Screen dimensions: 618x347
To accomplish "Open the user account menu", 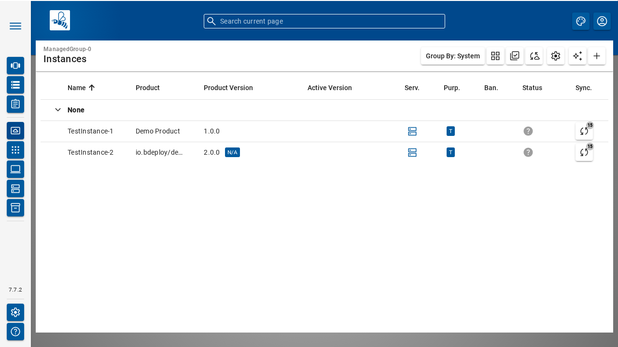I will point(602,21).
